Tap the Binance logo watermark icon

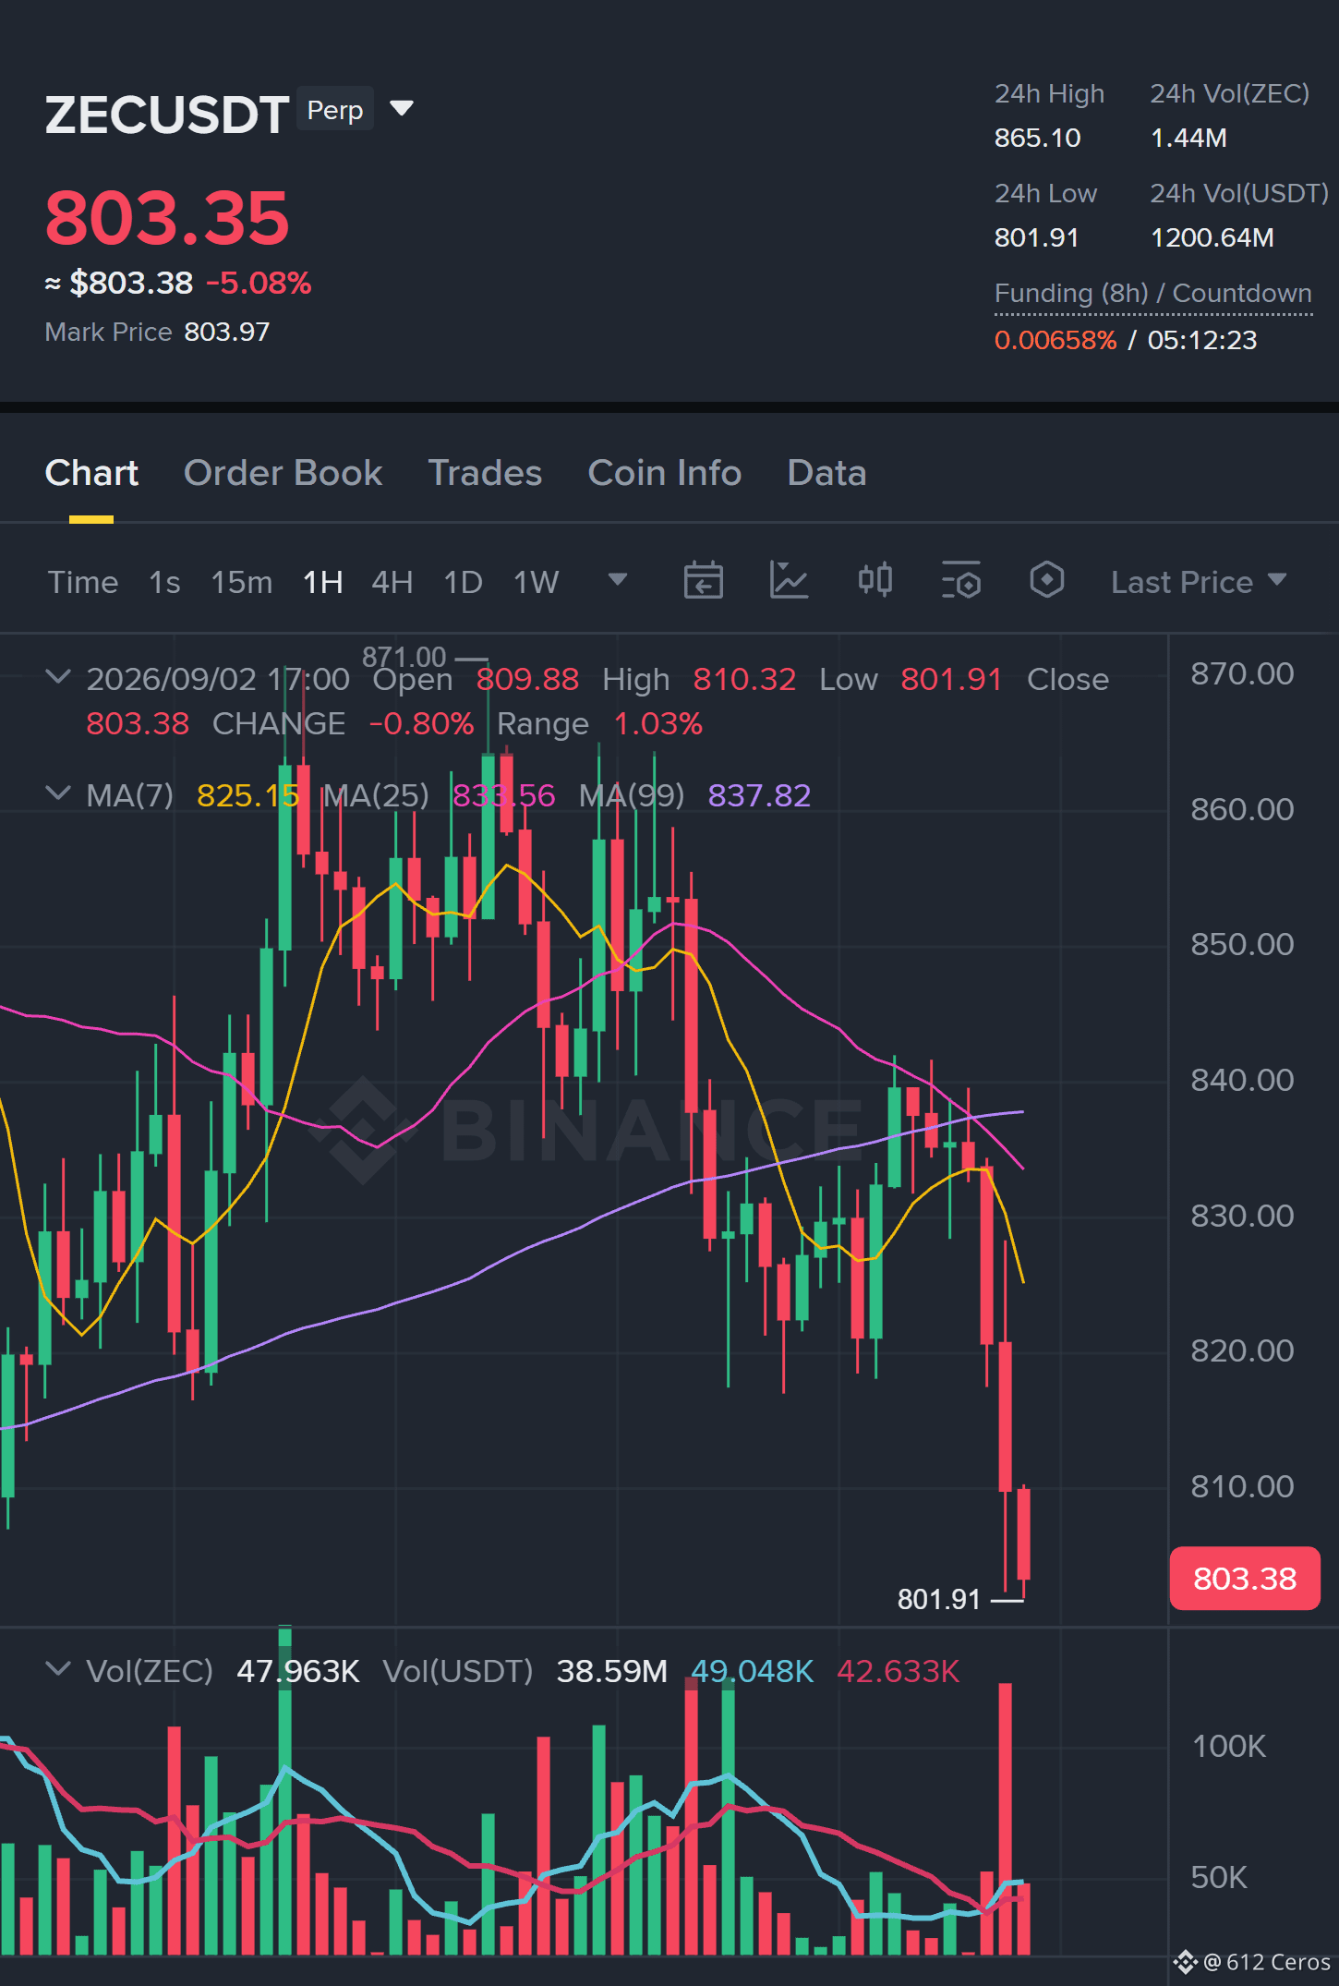tap(363, 1129)
